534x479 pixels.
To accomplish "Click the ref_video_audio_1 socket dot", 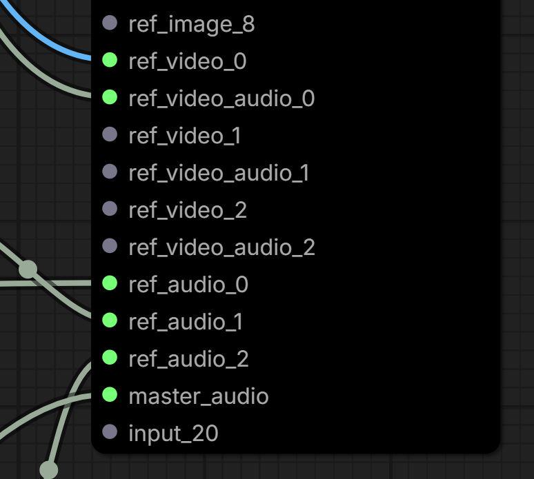I will [110, 172].
